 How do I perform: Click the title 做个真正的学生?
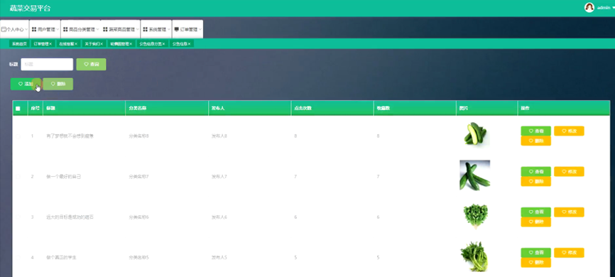[x=61, y=258]
